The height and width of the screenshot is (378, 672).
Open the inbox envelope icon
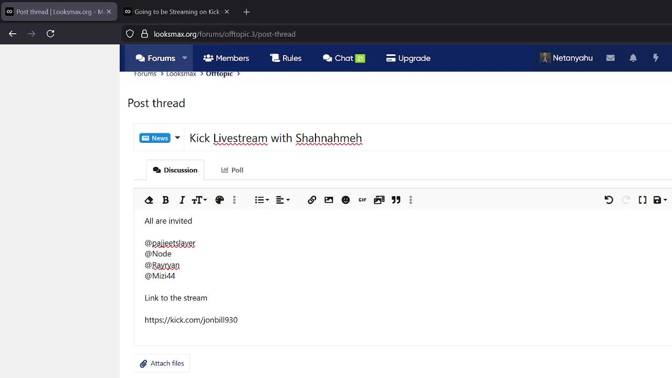[610, 58]
